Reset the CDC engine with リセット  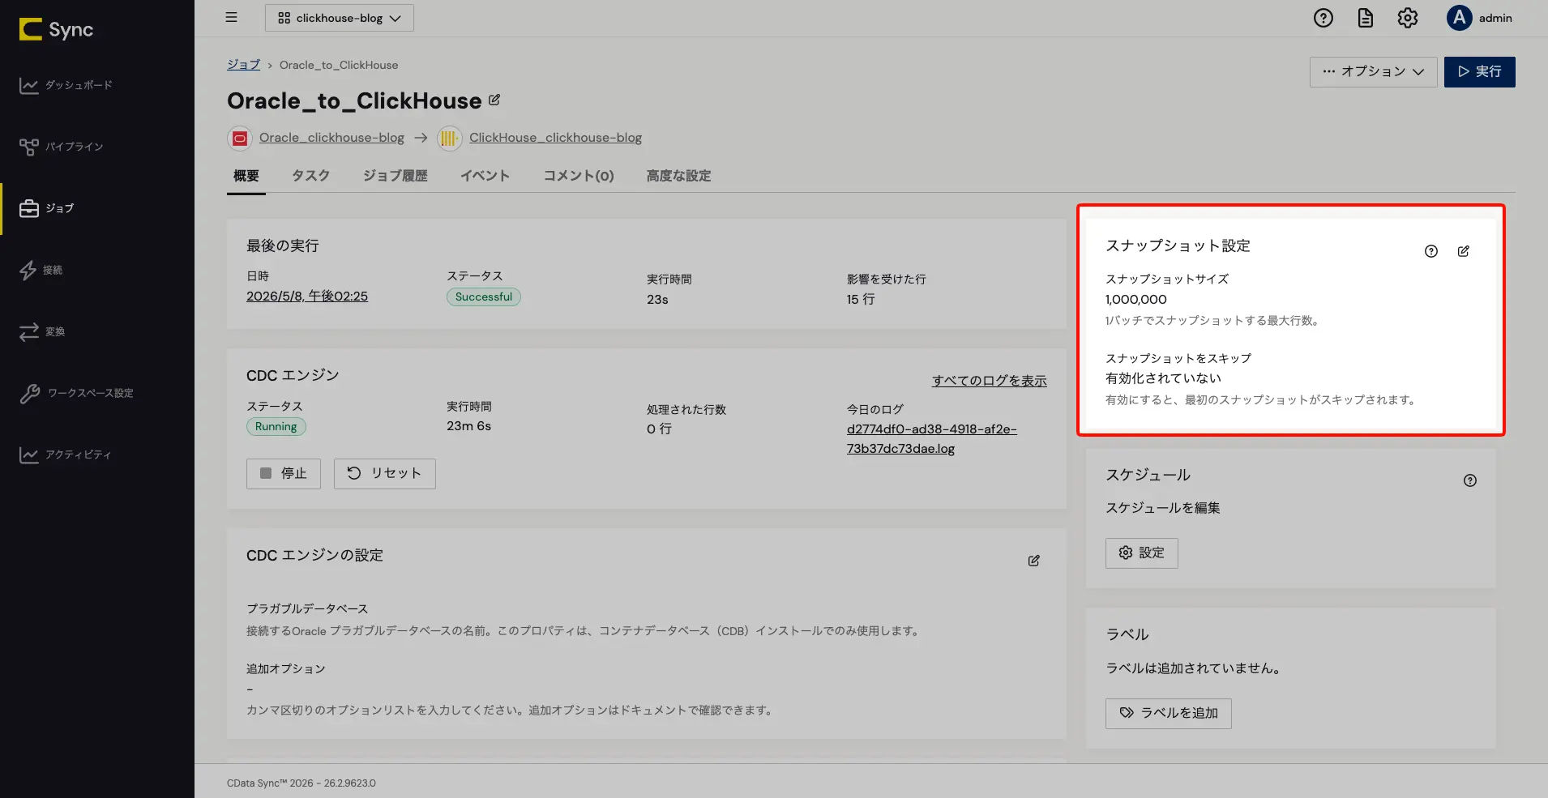coord(385,474)
